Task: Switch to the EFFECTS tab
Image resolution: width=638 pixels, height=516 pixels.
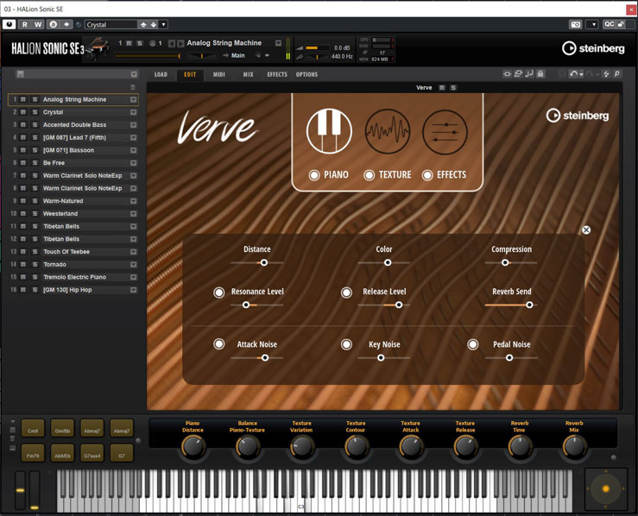Action: 277,74
